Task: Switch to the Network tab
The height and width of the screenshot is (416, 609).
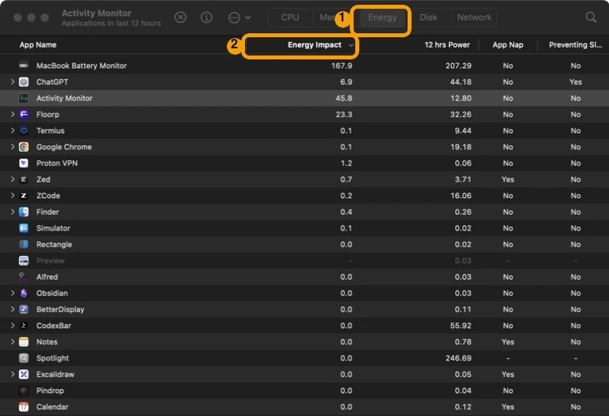Action: click(x=474, y=17)
